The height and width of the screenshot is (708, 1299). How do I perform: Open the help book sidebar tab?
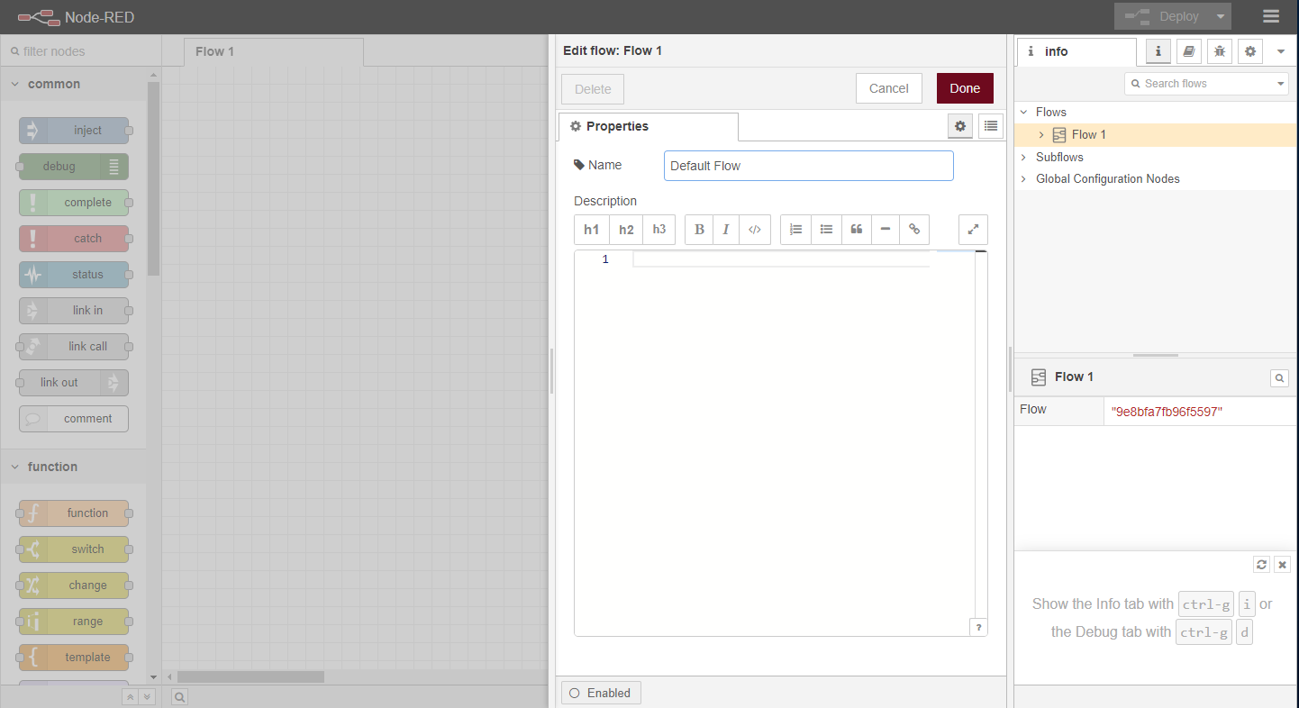pyautogui.click(x=1188, y=51)
